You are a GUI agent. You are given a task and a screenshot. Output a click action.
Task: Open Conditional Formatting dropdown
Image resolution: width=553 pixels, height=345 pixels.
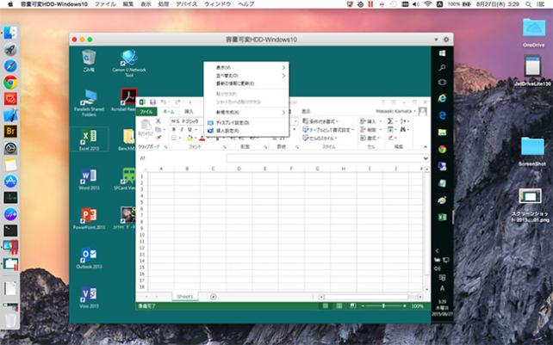click(320, 121)
